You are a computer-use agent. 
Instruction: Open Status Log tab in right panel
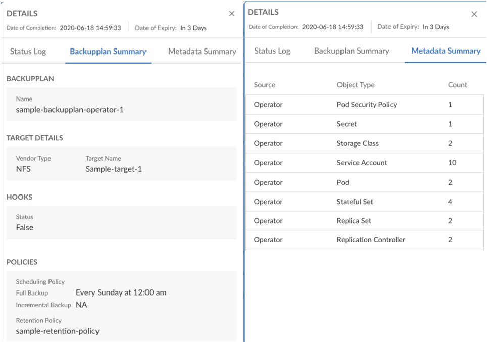[x=272, y=51]
